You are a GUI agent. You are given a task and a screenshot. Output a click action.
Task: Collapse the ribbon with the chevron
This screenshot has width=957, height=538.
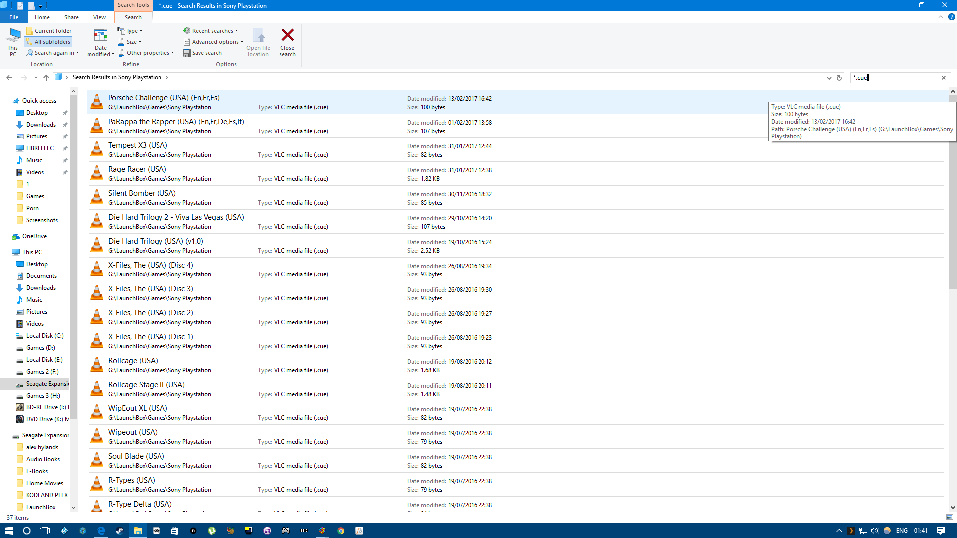click(941, 17)
